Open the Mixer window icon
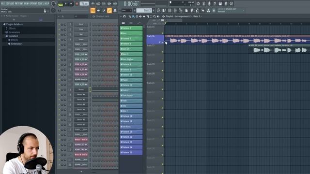 click(175, 11)
